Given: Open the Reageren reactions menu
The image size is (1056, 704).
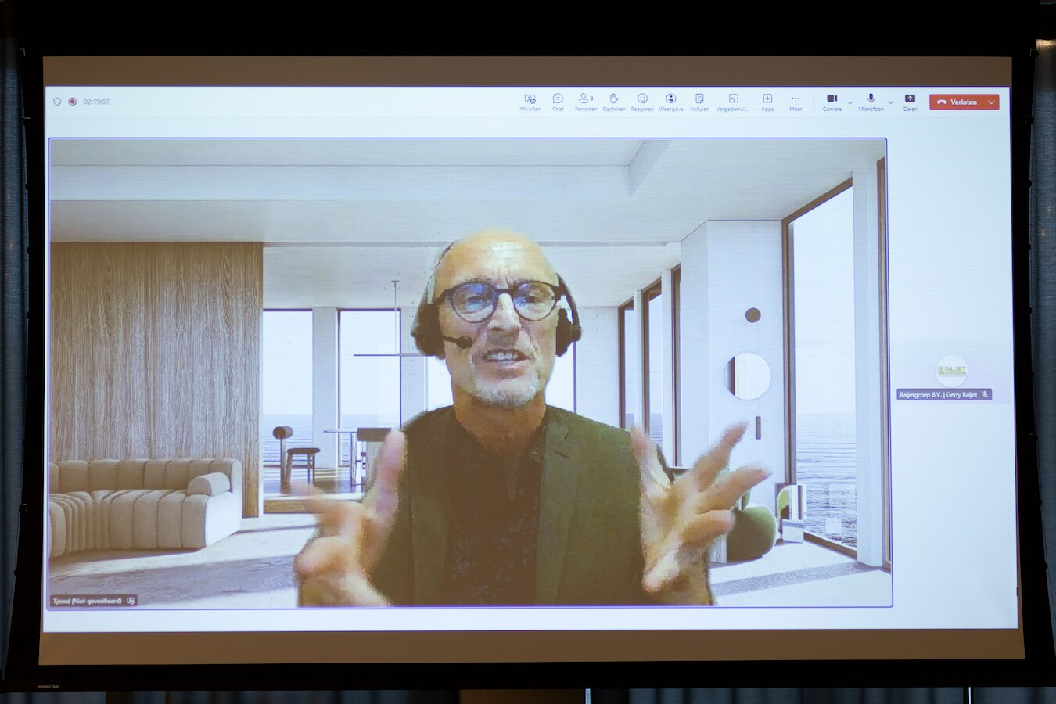Looking at the screenshot, I should coord(642,100).
